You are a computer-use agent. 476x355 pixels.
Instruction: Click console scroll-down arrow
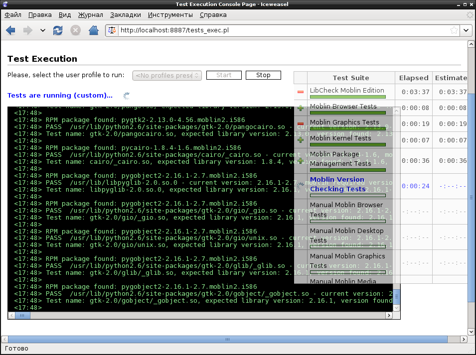coord(396,308)
